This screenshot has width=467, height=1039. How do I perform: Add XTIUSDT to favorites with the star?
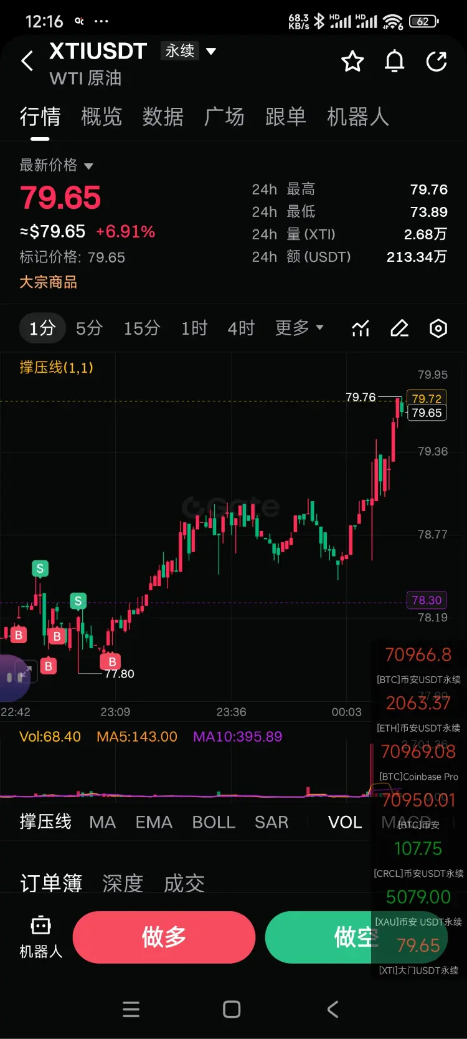pos(352,61)
